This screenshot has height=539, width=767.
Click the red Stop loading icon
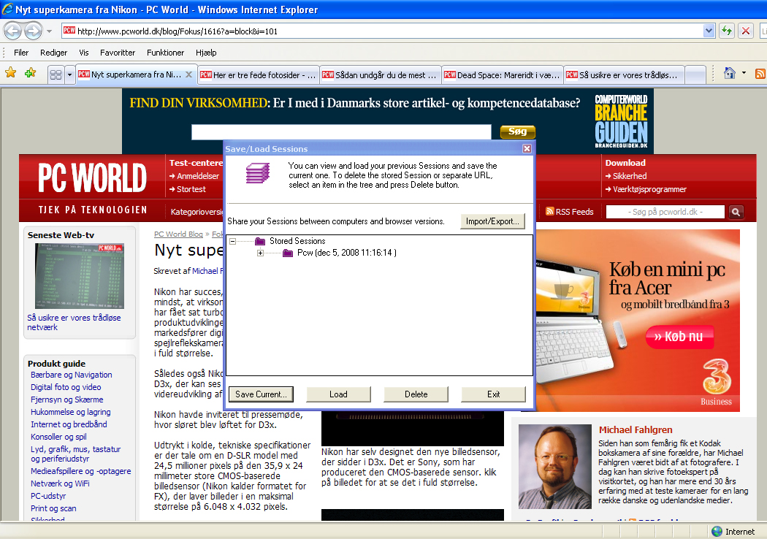tap(746, 31)
